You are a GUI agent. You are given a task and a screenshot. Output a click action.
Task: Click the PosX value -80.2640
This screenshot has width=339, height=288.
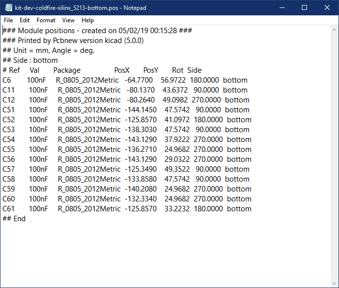[141, 100]
